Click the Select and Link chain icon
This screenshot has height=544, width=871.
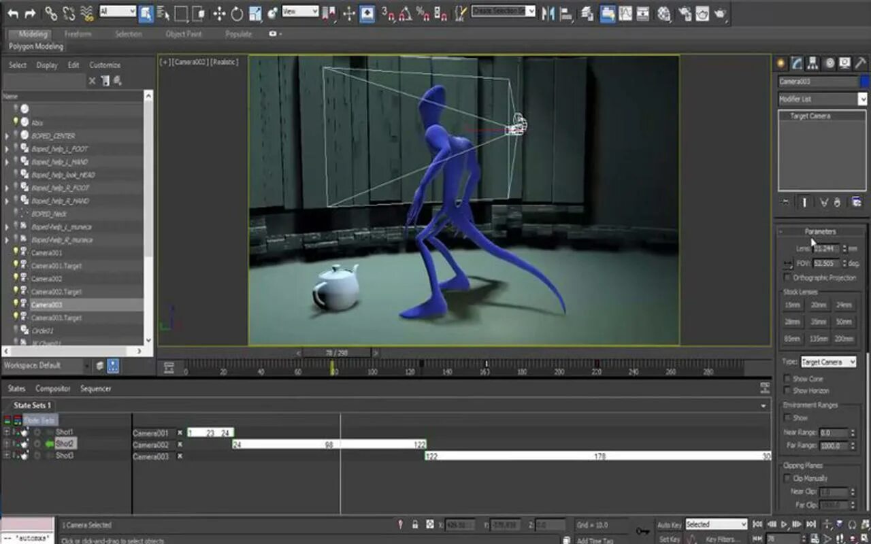click(x=51, y=13)
